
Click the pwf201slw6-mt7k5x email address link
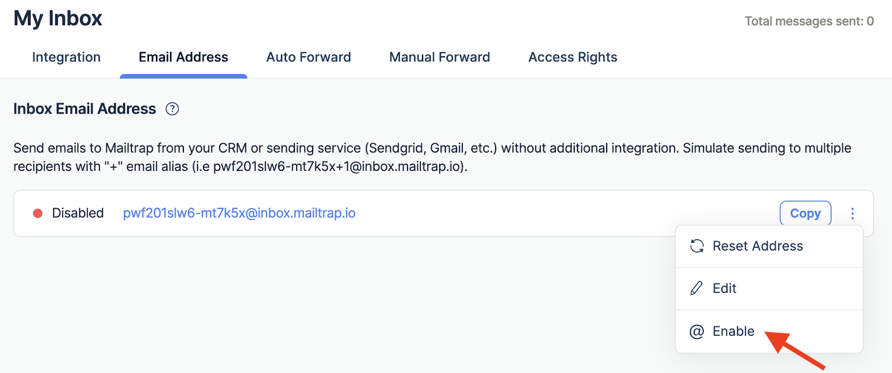click(x=239, y=213)
